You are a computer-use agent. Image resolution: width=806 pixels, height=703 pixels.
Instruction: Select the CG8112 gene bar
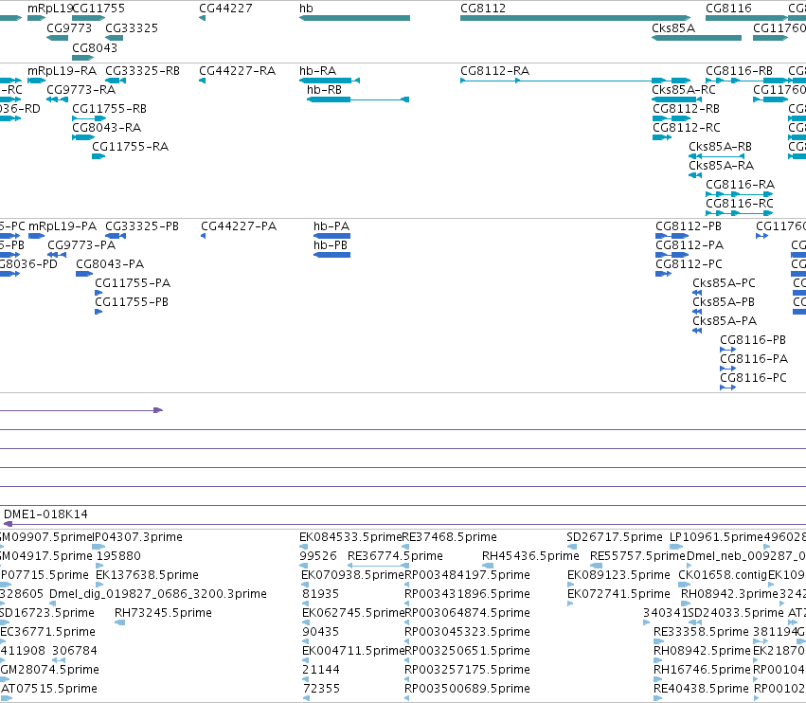coord(575,18)
